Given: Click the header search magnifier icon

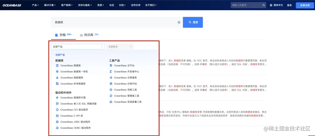Looking at the screenshot, I should tap(264, 5).
